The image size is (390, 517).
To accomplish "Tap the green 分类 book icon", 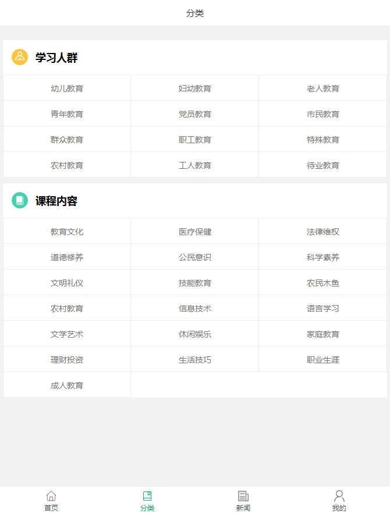I will (147, 496).
